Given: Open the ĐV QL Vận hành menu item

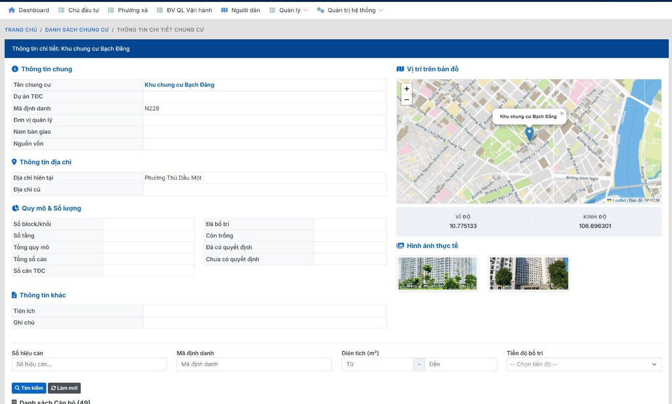Looking at the screenshot, I should pos(184,10).
